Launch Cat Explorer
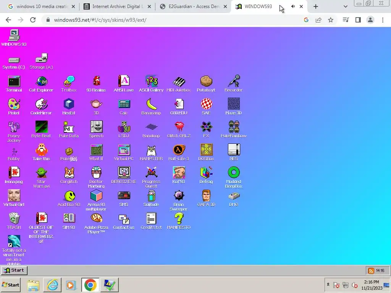 [41, 84]
